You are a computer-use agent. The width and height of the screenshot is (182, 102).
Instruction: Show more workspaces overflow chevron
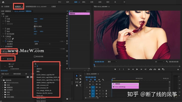point(124,2)
